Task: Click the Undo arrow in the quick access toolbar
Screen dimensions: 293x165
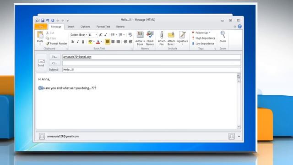Action: (x=48, y=20)
